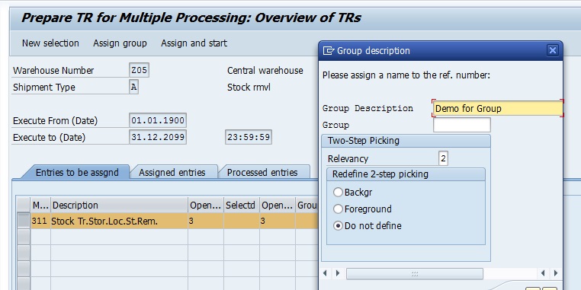Click movement type 311 cell

click(x=40, y=221)
